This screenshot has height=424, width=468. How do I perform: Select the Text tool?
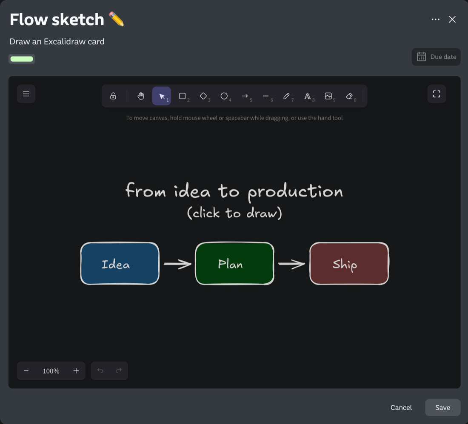point(308,96)
